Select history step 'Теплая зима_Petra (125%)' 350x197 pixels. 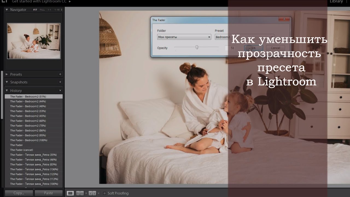point(34,174)
